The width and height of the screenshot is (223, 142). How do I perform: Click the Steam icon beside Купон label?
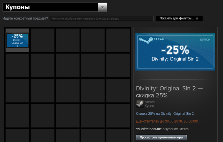140,104
